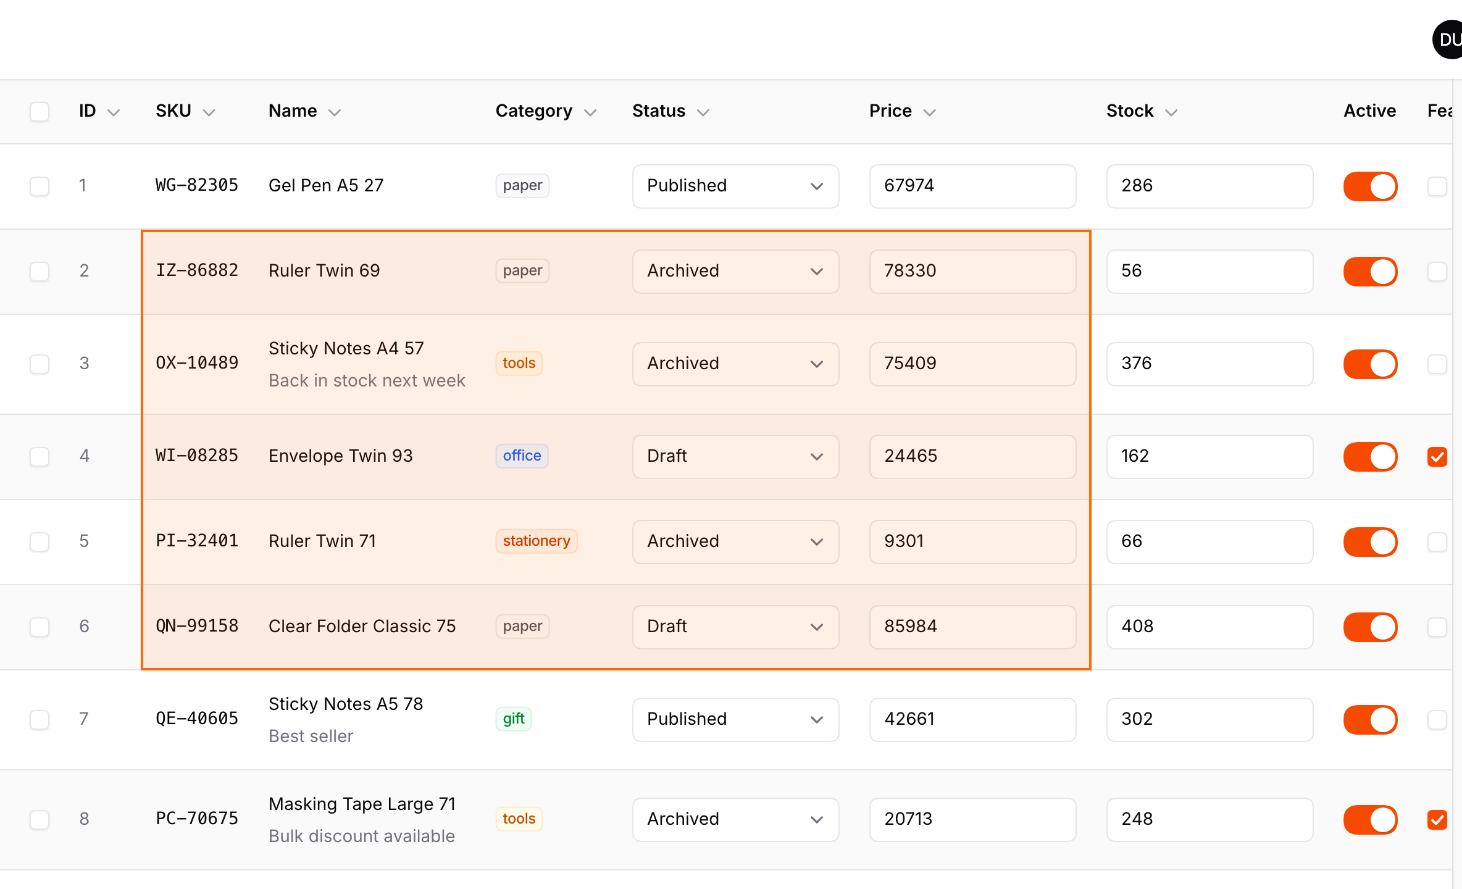
Task: Click the office category tag
Action: [522, 456]
